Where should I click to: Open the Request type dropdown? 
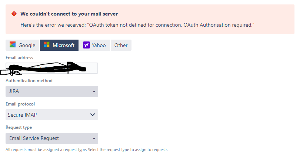click(52, 138)
